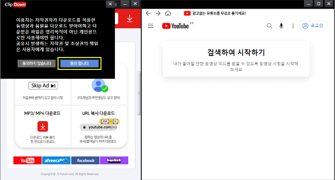Close the copyright notice dialog
The height and width of the screenshot is (180, 335).
110,4
